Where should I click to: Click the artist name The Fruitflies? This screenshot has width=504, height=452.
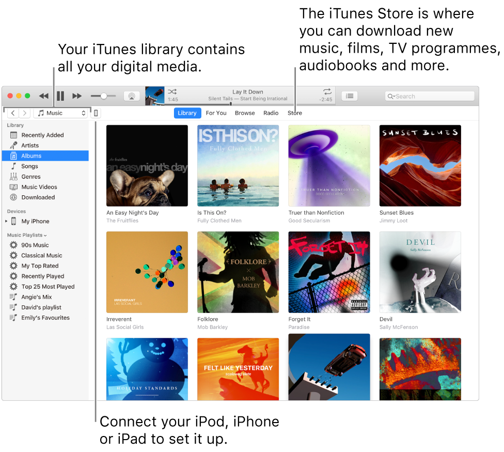pos(122,221)
